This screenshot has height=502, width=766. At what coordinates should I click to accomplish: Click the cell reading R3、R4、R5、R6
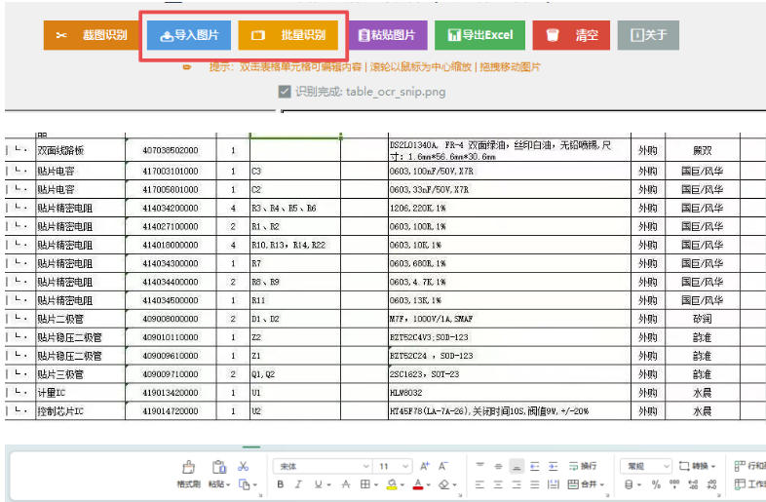point(295,208)
